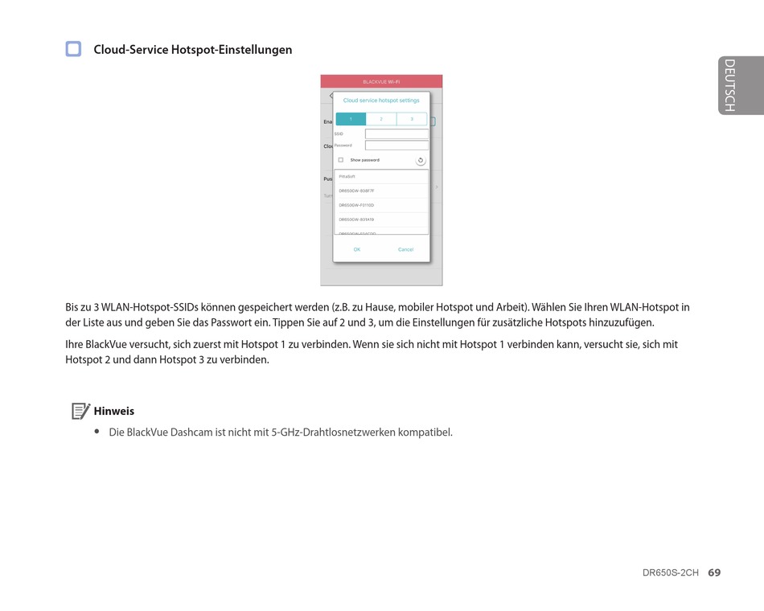The image size is (764, 611).
Task: Confirm the dialog with OK
Action: [356, 249]
